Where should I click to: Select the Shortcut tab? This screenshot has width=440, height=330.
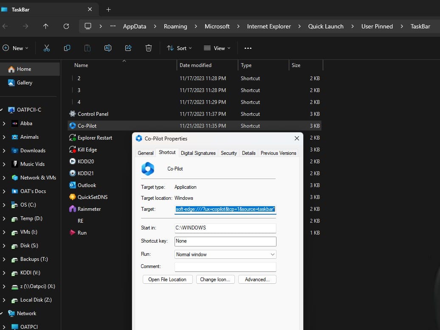tap(167, 152)
